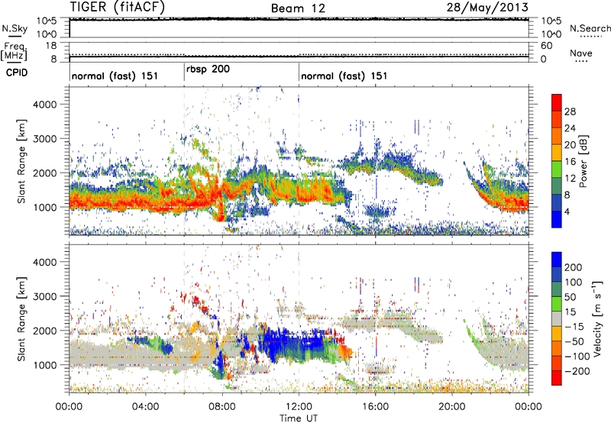Click the 18 tick on the Freq. axis

click(x=51, y=46)
